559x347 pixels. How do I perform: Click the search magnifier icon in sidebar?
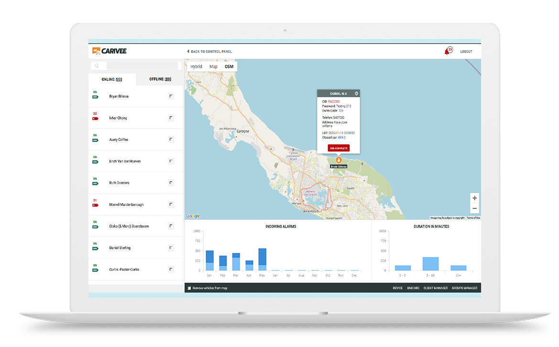[x=97, y=66]
